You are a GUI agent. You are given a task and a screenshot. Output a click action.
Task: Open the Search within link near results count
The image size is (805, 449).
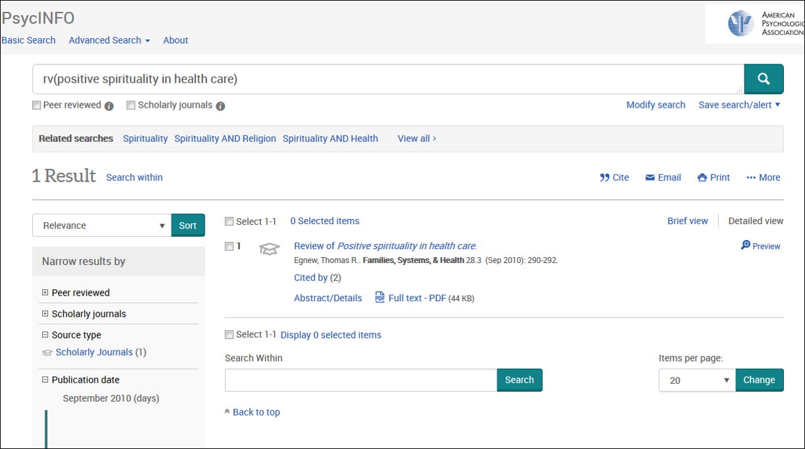(134, 177)
